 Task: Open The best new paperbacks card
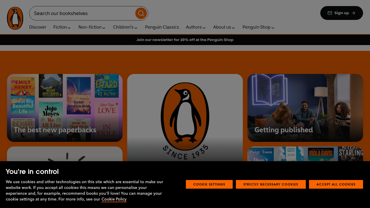coord(65,108)
